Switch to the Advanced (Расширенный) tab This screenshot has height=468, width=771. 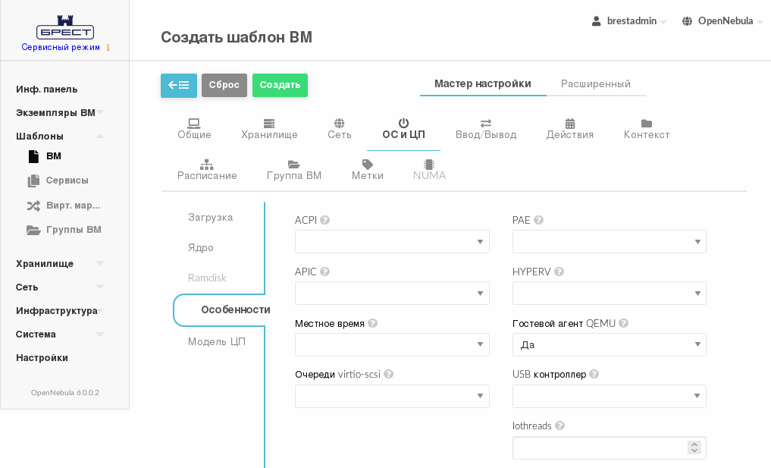(x=595, y=83)
